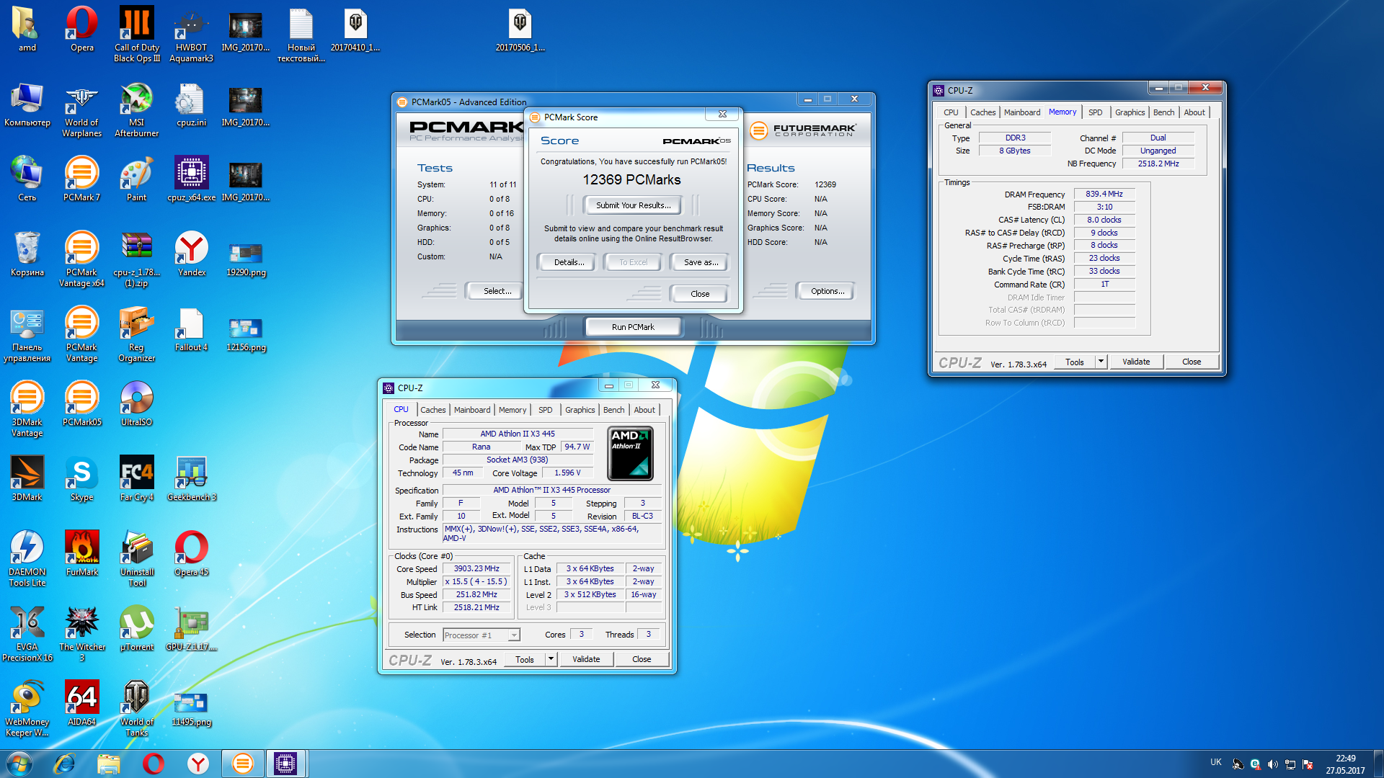Click clock in system tray
The width and height of the screenshot is (1384, 778).
(x=1345, y=764)
